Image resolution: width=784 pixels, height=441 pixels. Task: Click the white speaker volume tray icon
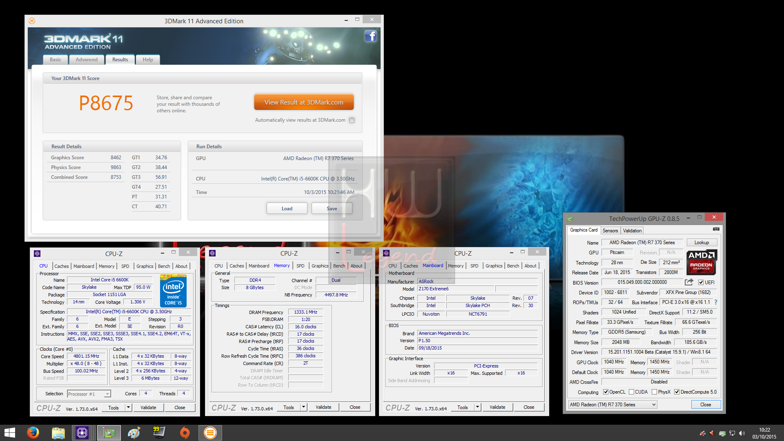pyautogui.click(x=742, y=433)
